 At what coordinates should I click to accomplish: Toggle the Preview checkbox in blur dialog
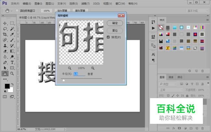pos(108,37)
